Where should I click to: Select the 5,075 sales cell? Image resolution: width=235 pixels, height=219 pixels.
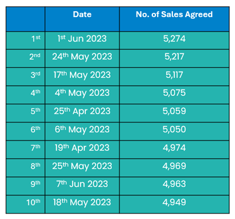pos(174,95)
